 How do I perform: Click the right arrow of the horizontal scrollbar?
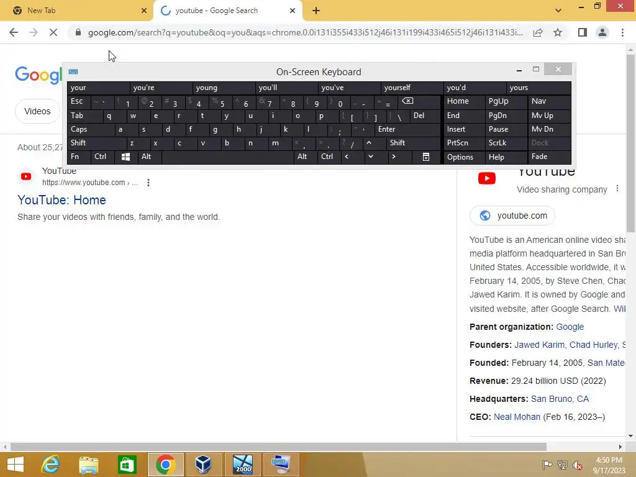[620, 447]
